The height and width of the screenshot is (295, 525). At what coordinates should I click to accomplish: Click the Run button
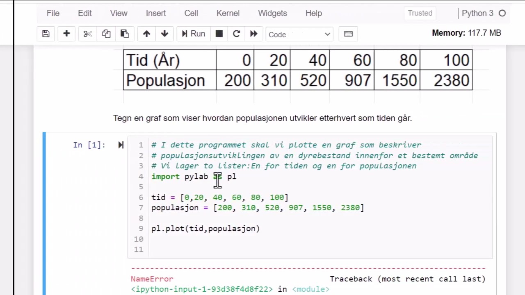(x=193, y=34)
